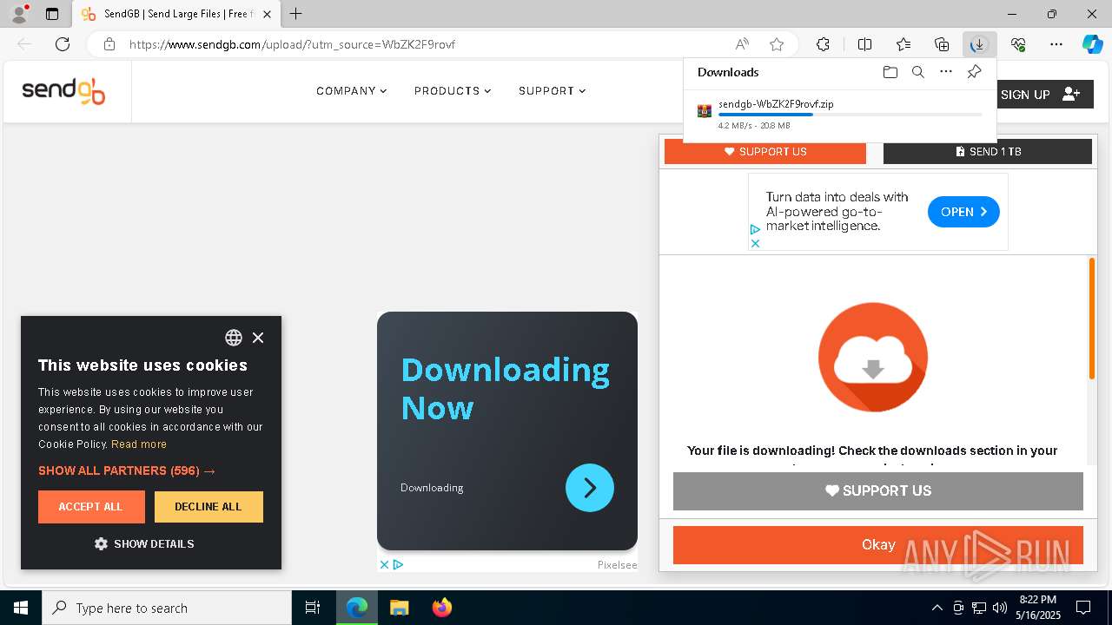1112x625 pixels.
Task: Change cookie banner language globe icon
Action: [x=234, y=338]
